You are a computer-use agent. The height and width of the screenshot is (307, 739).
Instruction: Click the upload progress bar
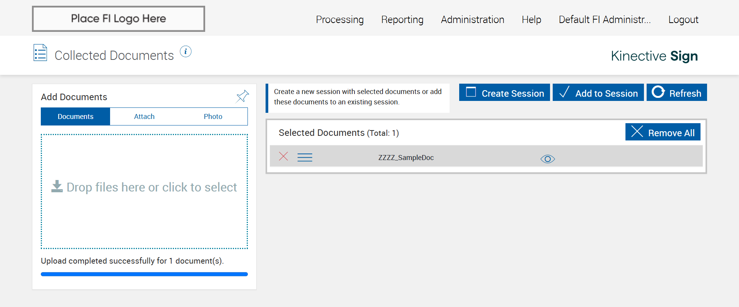[144, 274]
